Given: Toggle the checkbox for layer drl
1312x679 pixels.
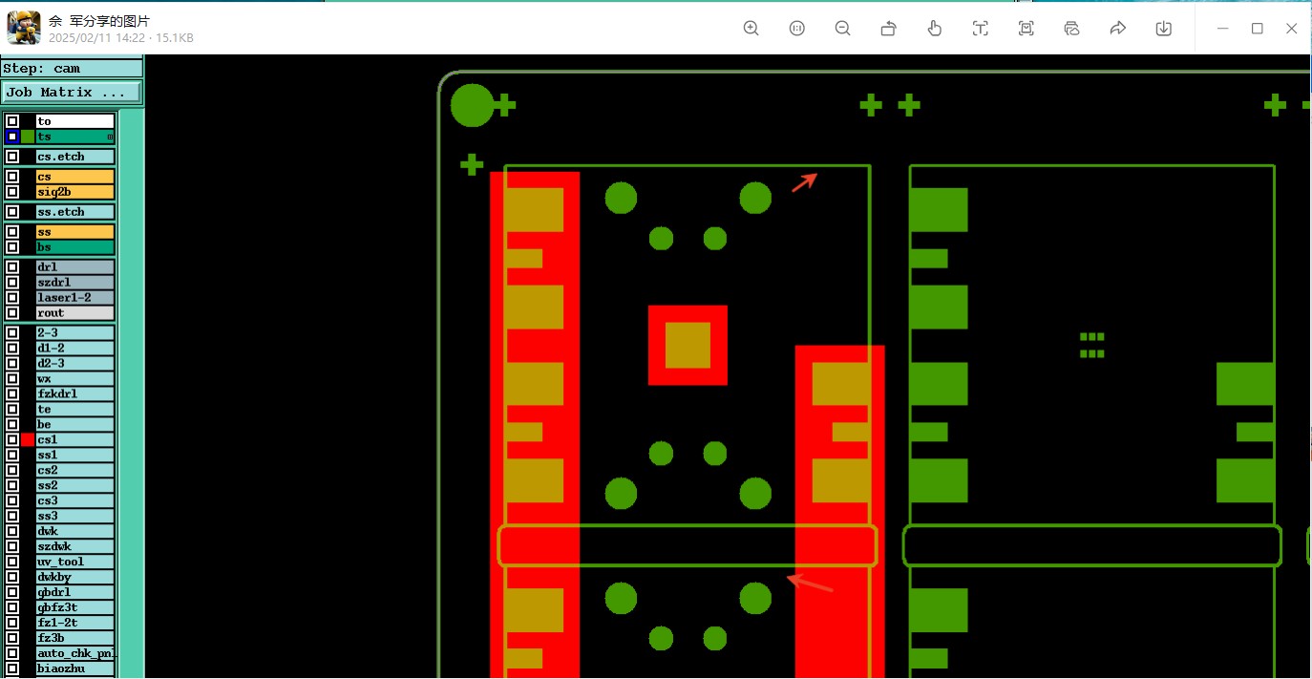Looking at the screenshot, I should 12,267.
